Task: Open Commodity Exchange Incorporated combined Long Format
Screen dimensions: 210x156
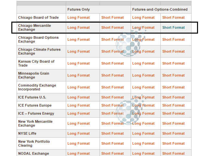Action: [x=143, y=87]
